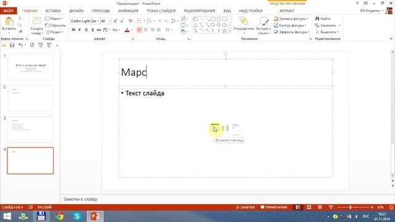Expand the shapes gallery more arrow
395x222 pixels.
pyautogui.click(x=230, y=31)
